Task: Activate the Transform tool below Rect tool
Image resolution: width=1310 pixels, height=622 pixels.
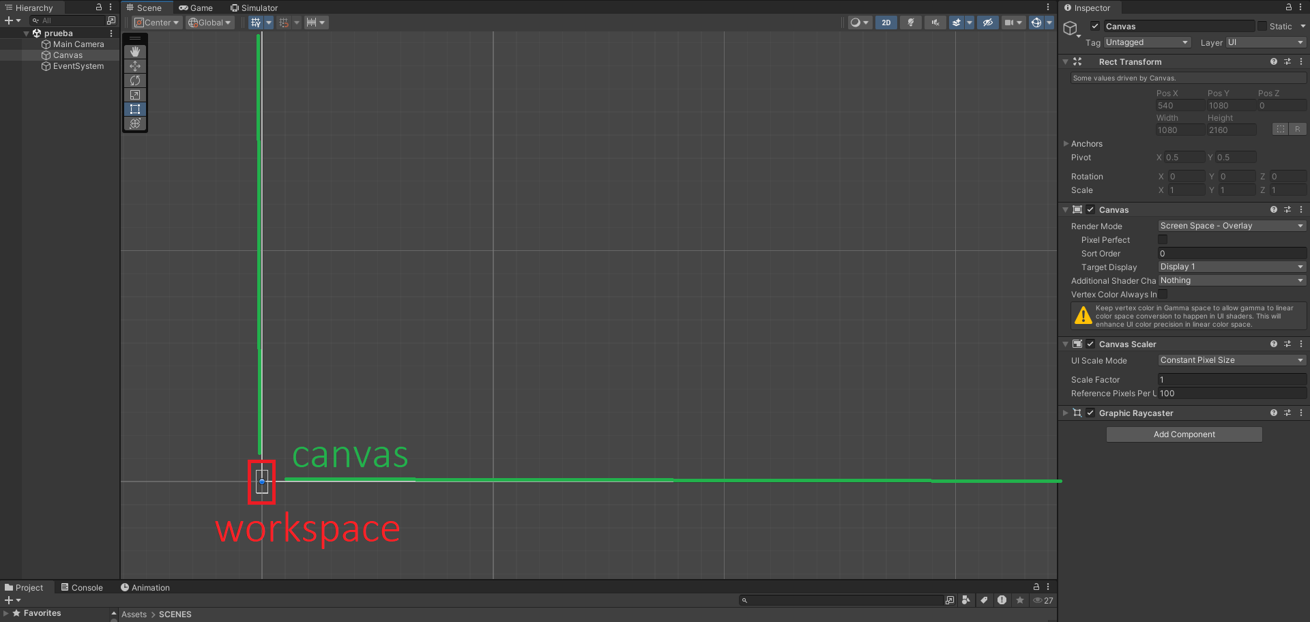Action: coord(134,123)
